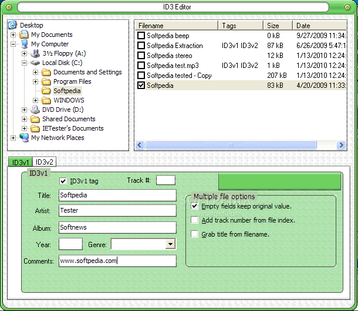Sort by the Date column header
Image resolution: width=358 pixels, height=311 pixels.
click(x=320, y=25)
